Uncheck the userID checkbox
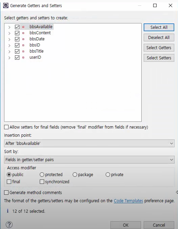This screenshot has height=229, width=178. 17,58
